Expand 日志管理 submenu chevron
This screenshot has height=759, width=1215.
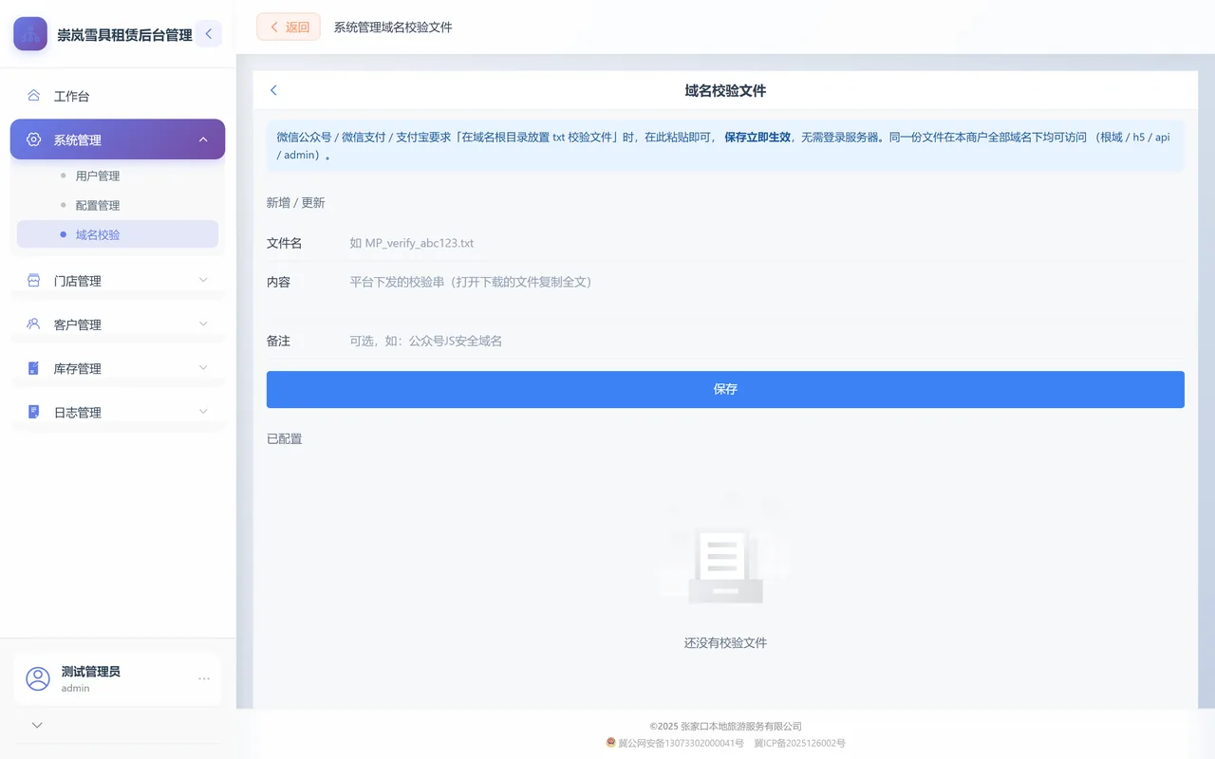pos(203,411)
